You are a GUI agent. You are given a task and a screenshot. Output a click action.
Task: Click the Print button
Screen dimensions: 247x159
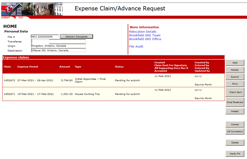tap(235, 84)
